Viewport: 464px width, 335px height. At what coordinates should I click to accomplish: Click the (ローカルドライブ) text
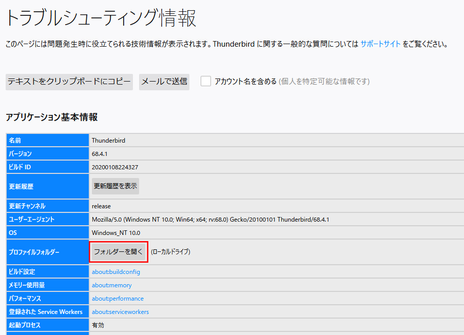point(170,252)
